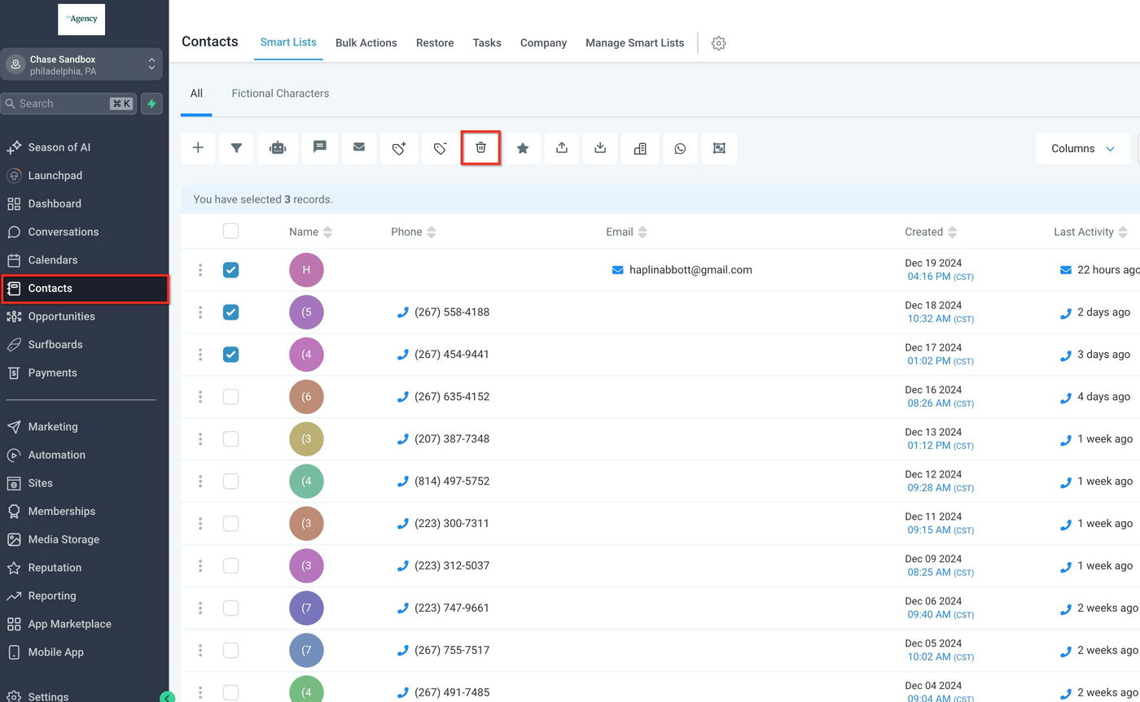
Task: Click the star review request icon
Action: click(523, 148)
